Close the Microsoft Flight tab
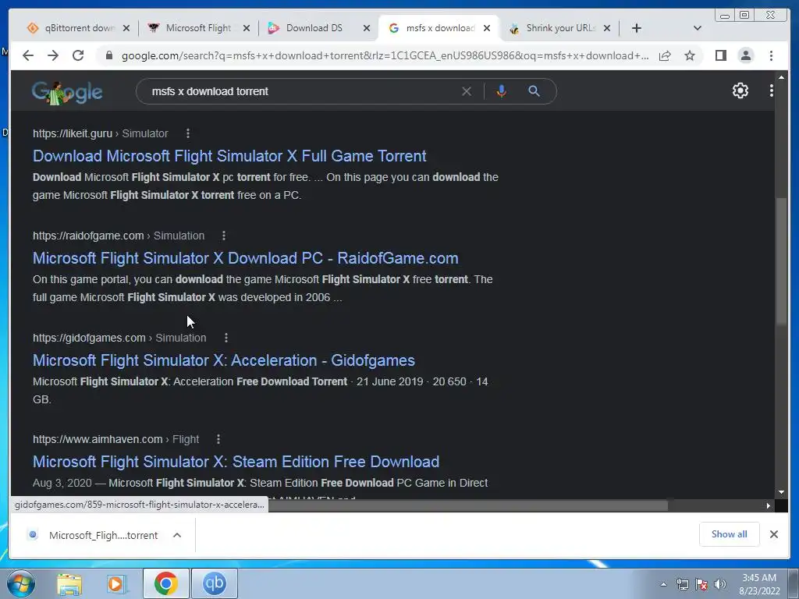 point(247,28)
